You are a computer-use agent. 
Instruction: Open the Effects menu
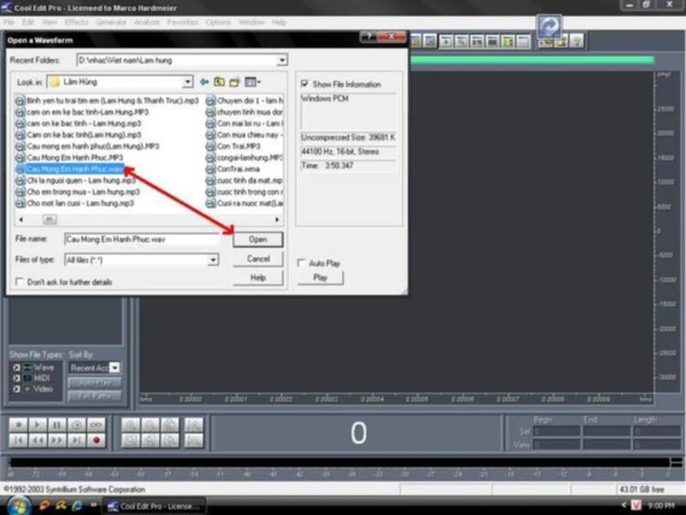76,22
